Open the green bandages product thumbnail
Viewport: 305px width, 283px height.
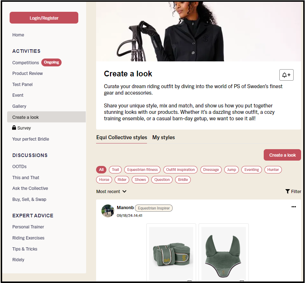(171, 253)
